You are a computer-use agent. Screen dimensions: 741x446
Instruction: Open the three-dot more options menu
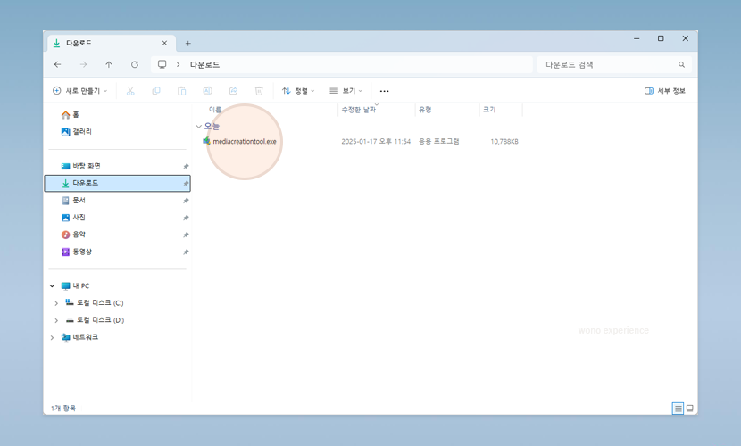384,91
